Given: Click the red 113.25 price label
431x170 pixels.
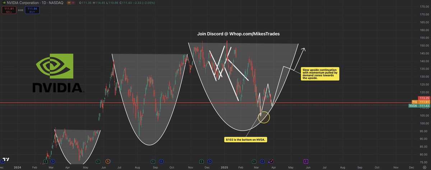Looking at the screenshot, I should click(x=423, y=98).
